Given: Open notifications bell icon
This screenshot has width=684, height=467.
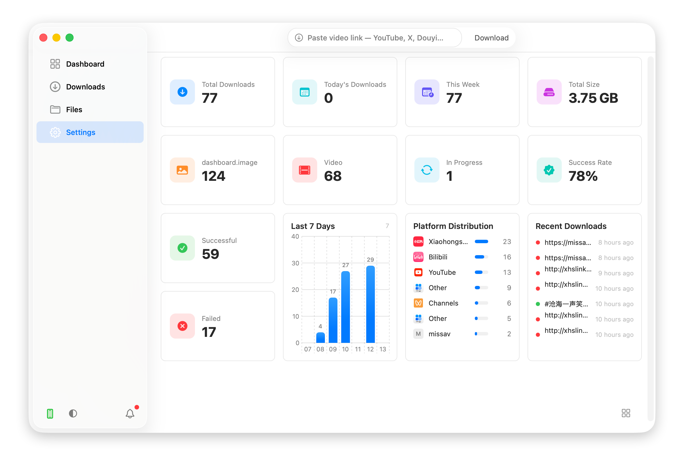Looking at the screenshot, I should [x=130, y=414].
